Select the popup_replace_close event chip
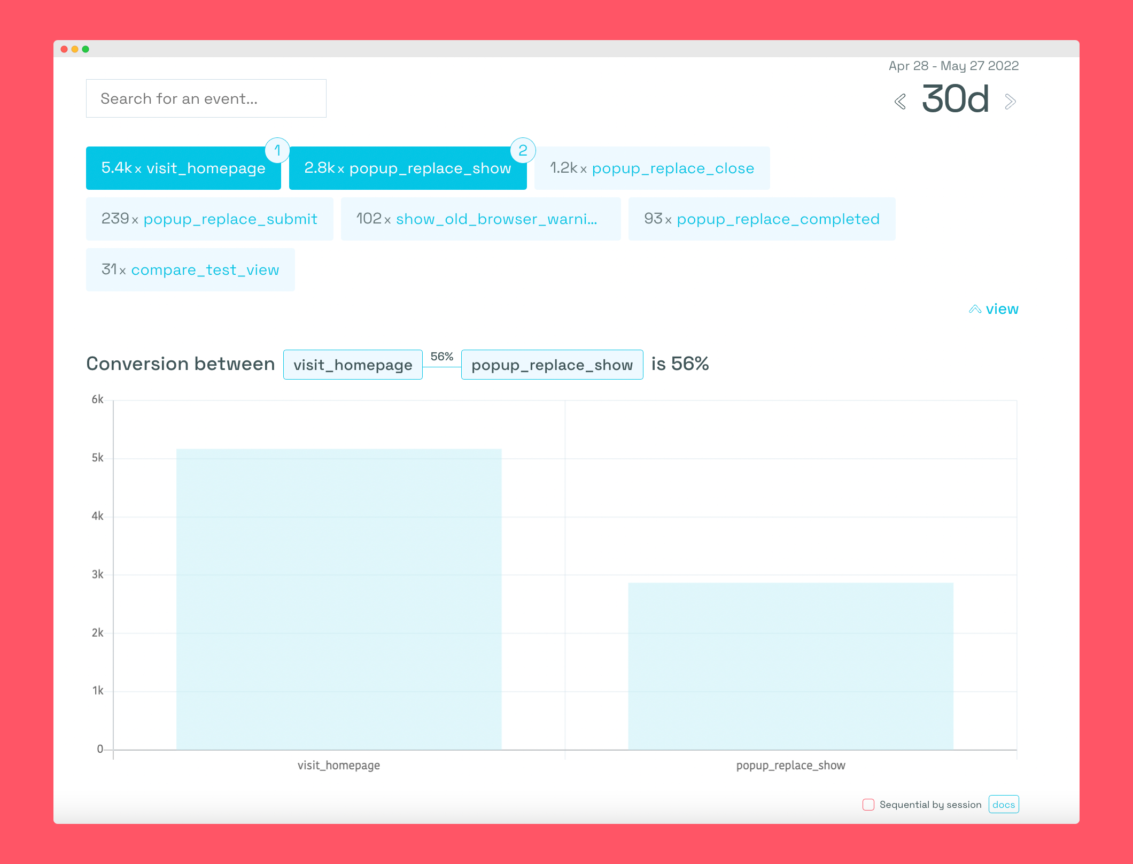 (x=652, y=168)
